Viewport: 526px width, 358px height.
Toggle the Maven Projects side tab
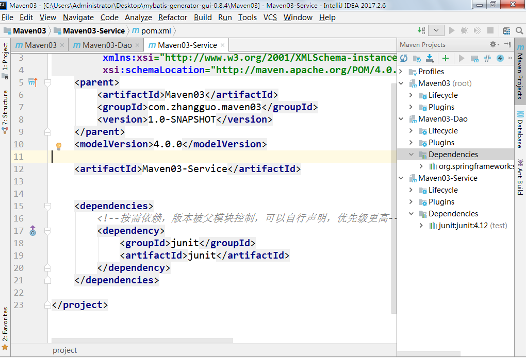[x=520, y=72]
